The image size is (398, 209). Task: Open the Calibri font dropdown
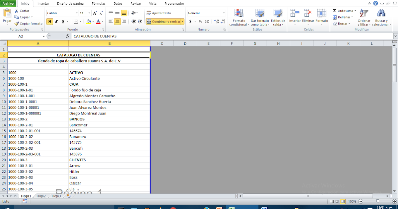[x=76, y=13]
